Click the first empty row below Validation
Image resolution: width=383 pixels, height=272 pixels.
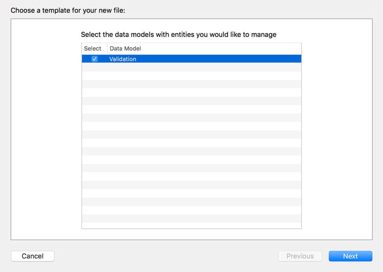click(191, 67)
